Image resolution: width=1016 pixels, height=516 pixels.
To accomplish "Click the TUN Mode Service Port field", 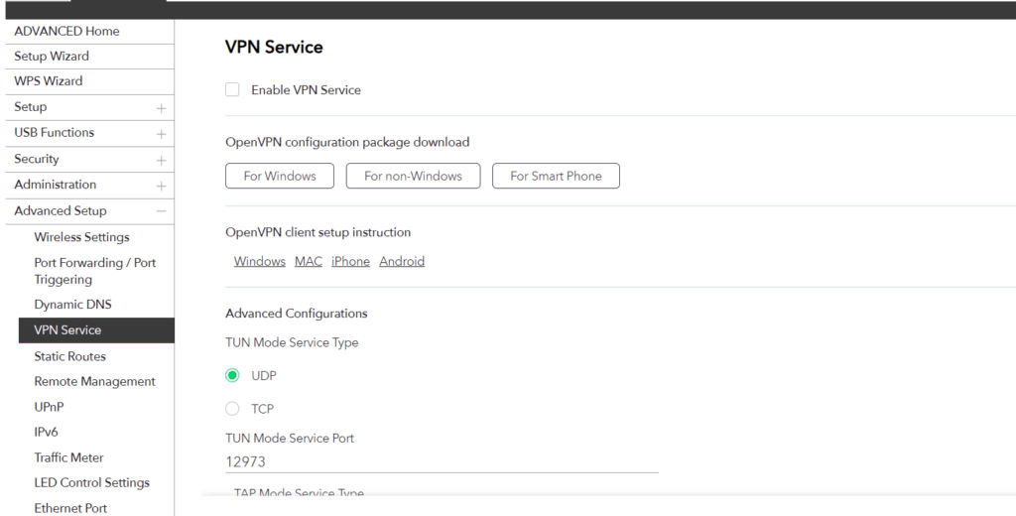I will tap(442, 461).
